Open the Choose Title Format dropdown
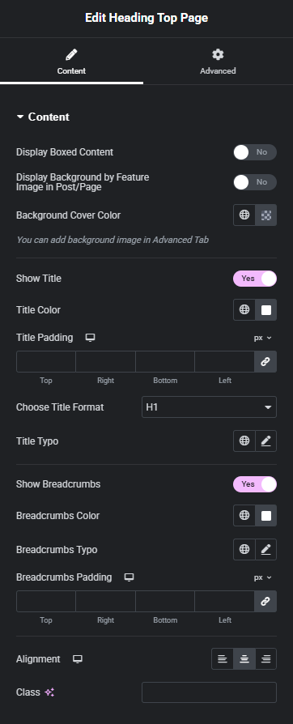 click(x=209, y=407)
